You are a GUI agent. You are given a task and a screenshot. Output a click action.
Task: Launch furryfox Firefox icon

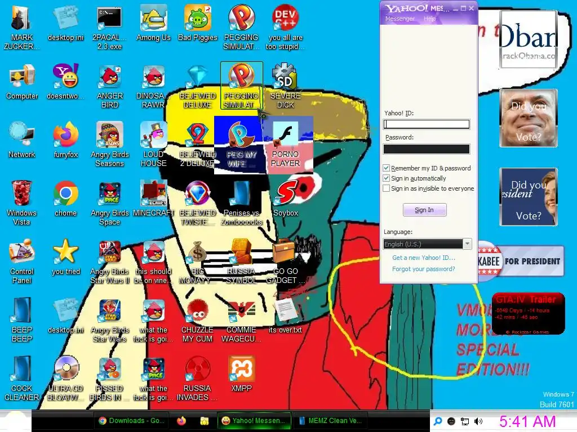tap(65, 141)
